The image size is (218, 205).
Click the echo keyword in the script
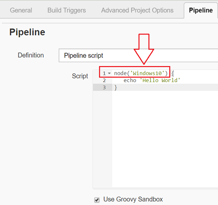click(130, 80)
